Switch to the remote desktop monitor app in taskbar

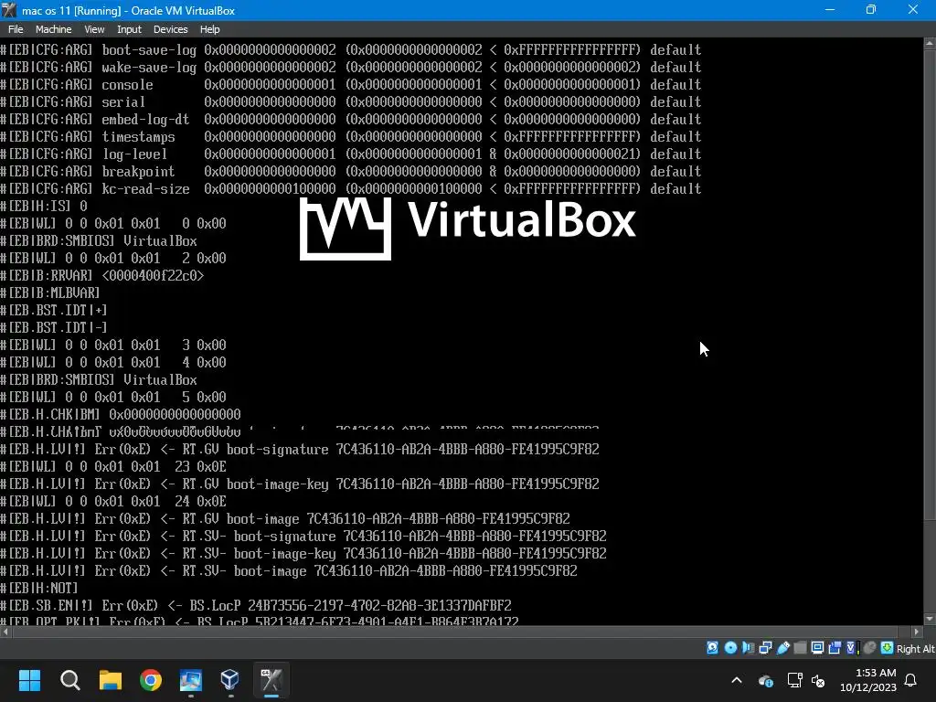click(190, 680)
